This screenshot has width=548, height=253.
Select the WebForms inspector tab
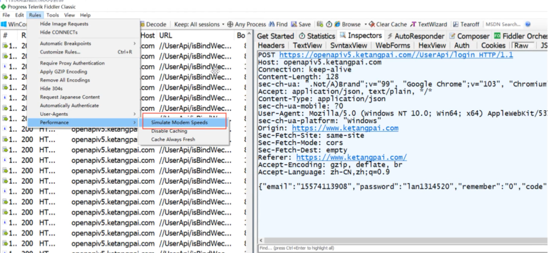point(393,46)
